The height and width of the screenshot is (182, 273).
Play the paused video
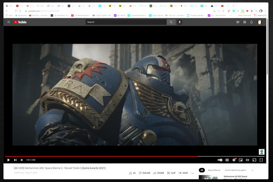click(x=8, y=160)
